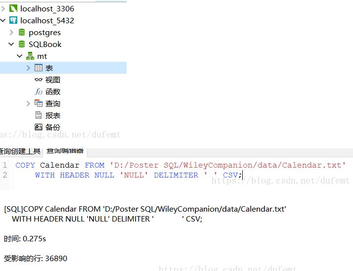This screenshot has height=271, width=353.
Task: Select the SQLBook database icon
Action: click(22, 44)
